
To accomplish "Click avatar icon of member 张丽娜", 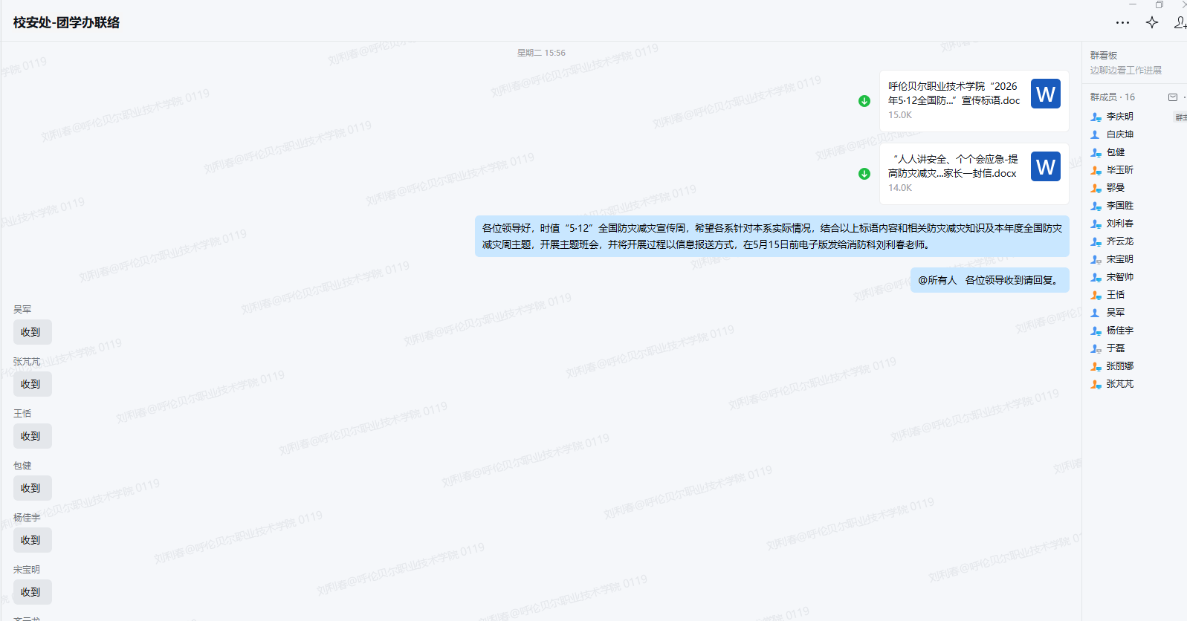I will pos(1096,366).
